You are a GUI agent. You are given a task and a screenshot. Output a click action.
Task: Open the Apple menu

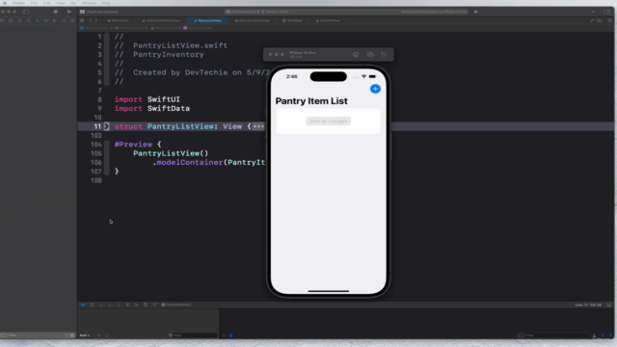pyautogui.click(x=5, y=3)
